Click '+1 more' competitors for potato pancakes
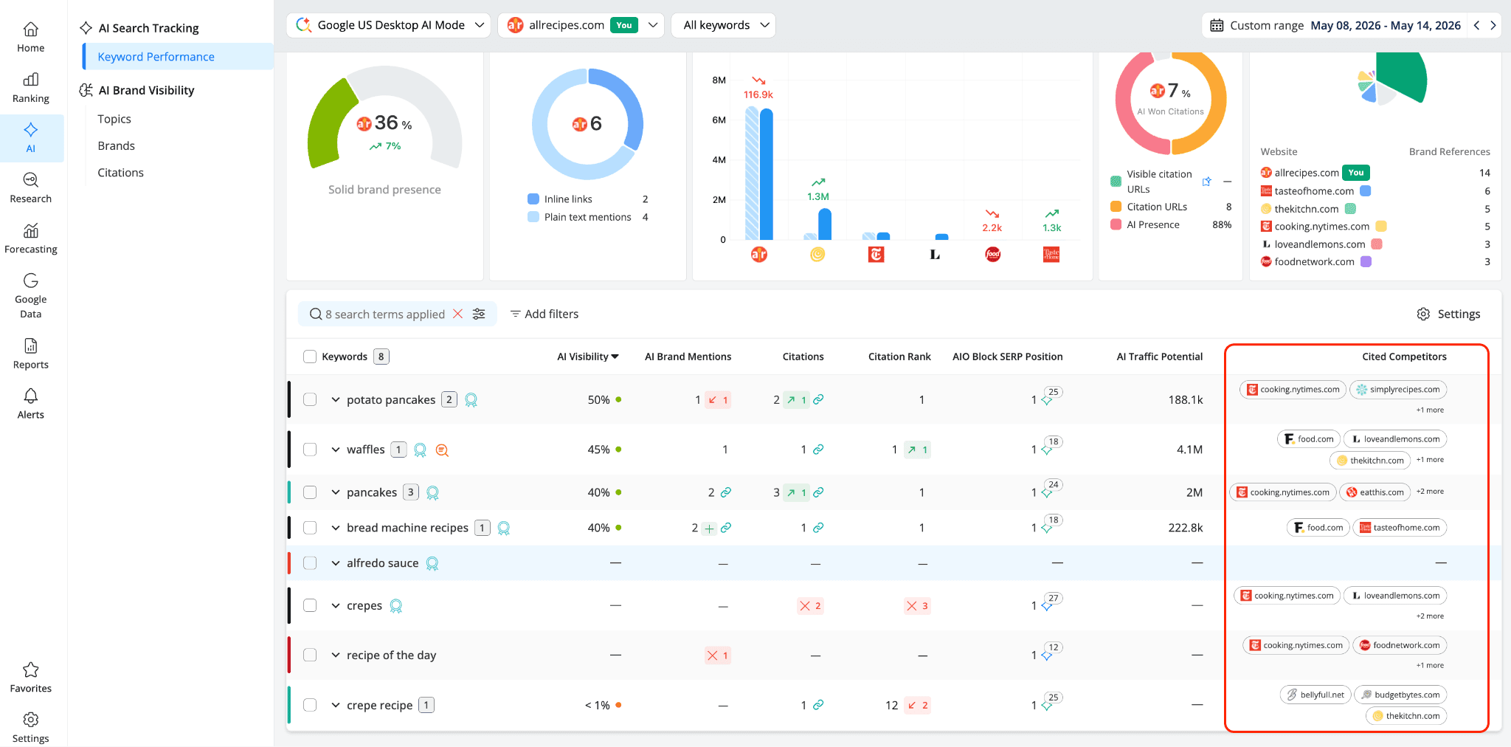1511x747 pixels. click(x=1430, y=410)
